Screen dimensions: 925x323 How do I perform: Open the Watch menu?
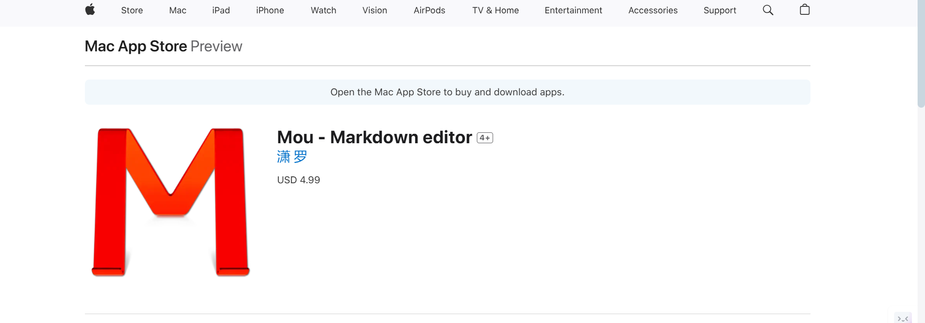(x=323, y=10)
